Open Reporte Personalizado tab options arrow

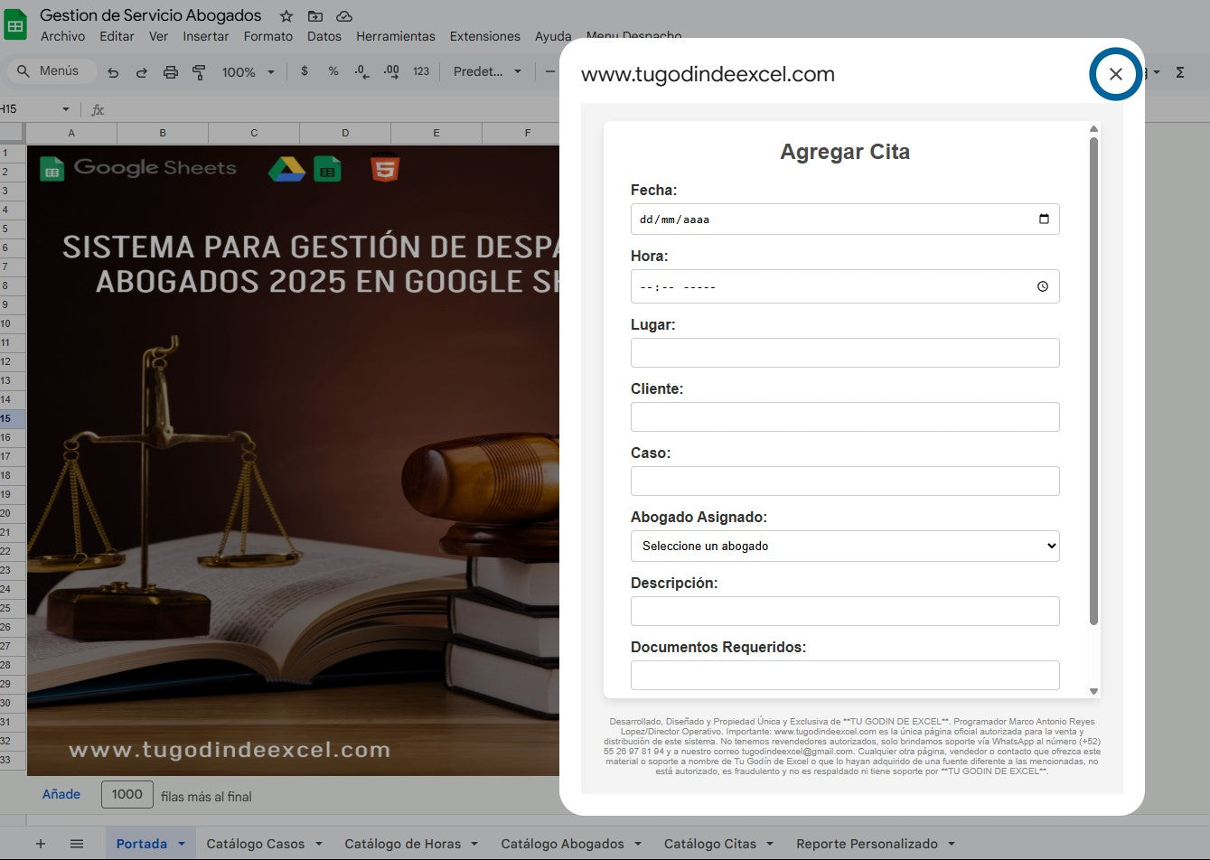[952, 844]
